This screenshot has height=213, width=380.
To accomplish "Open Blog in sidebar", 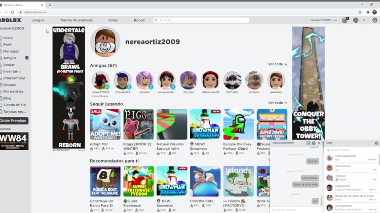I will click(x=7, y=98).
